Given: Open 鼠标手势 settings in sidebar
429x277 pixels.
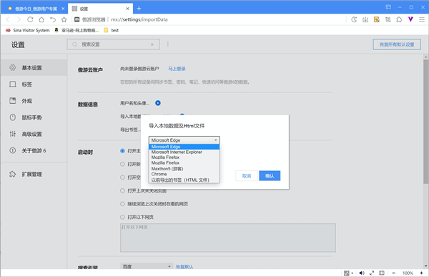Looking at the screenshot, I should 34,117.
